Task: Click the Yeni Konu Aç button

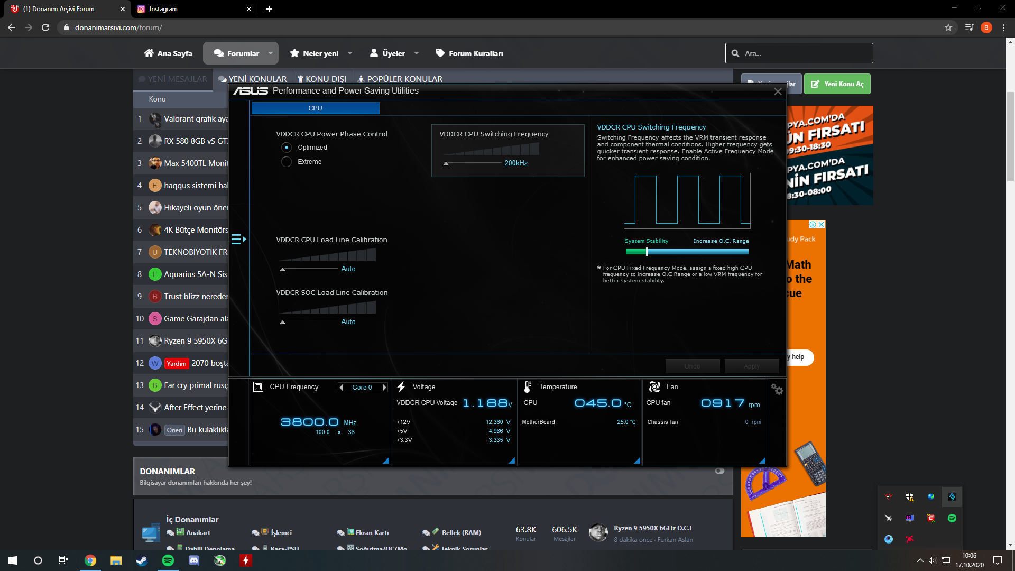Action: [837, 84]
